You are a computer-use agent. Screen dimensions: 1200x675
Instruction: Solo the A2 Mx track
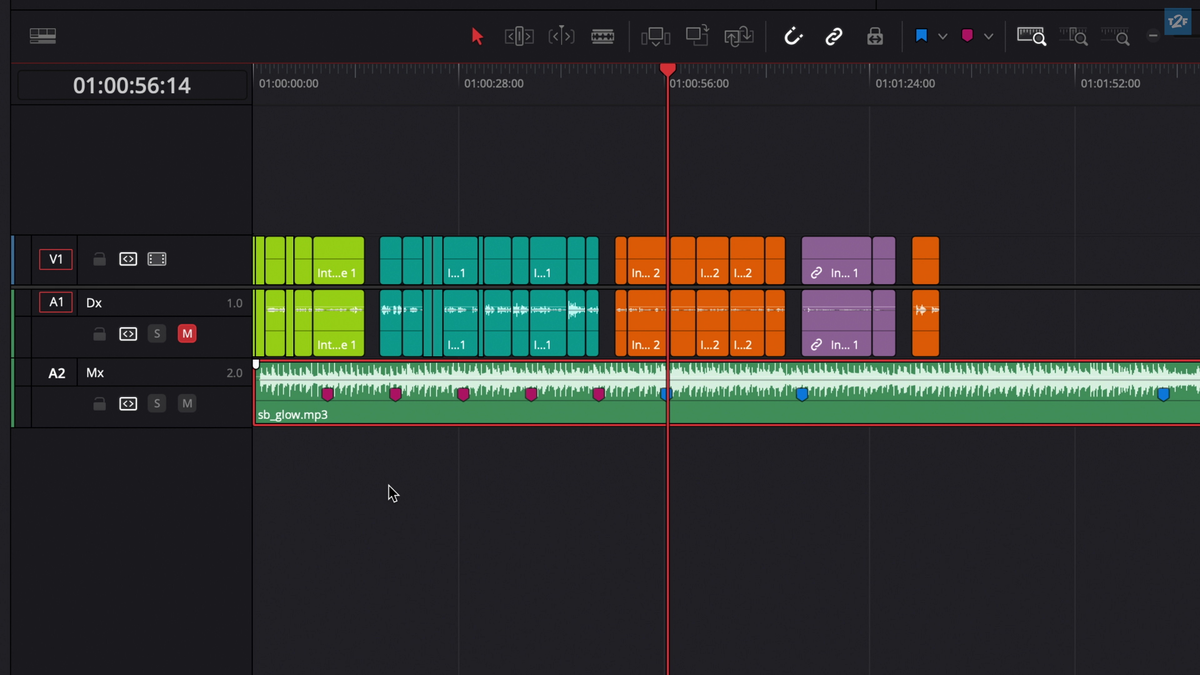pyautogui.click(x=157, y=403)
